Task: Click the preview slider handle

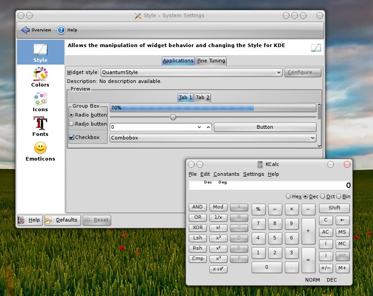Action: 173,117
